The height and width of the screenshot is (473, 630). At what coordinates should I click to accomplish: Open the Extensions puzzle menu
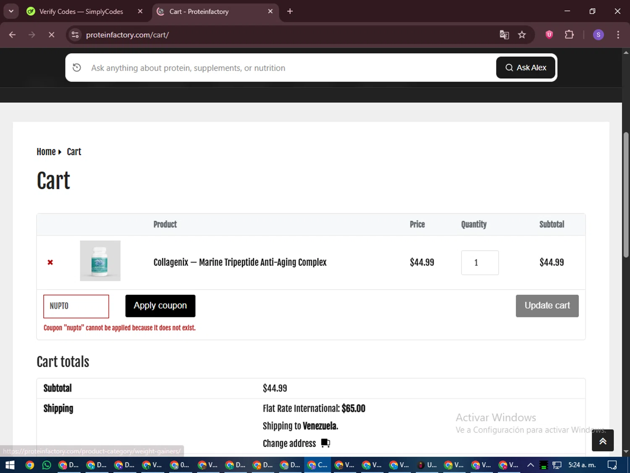pos(569,35)
